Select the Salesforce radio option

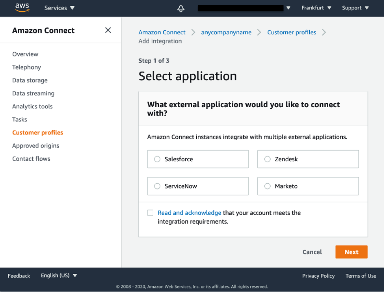click(x=157, y=159)
